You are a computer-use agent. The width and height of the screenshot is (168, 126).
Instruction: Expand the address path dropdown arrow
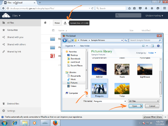(122, 40)
